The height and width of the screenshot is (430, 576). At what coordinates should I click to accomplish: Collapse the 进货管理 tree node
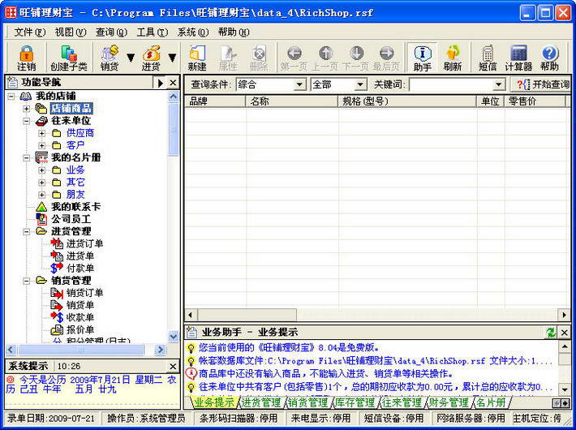26,231
